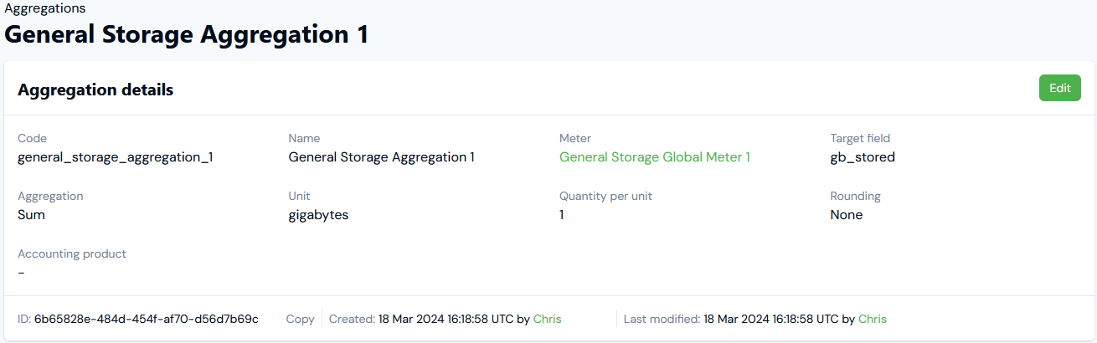The height and width of the screenshot is (343, 1097).
Task: Open Chris's profile next to Last modified
Action: pyautogui.click(x=873, y=319)
